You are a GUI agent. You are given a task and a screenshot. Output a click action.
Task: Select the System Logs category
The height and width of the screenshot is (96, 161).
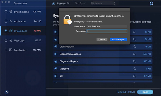pyautogui.click(x=23, y=31)
